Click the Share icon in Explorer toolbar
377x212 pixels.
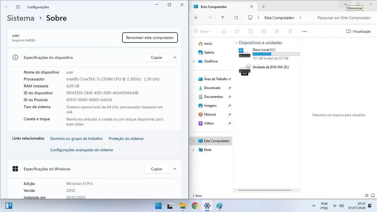pos(277,31)
